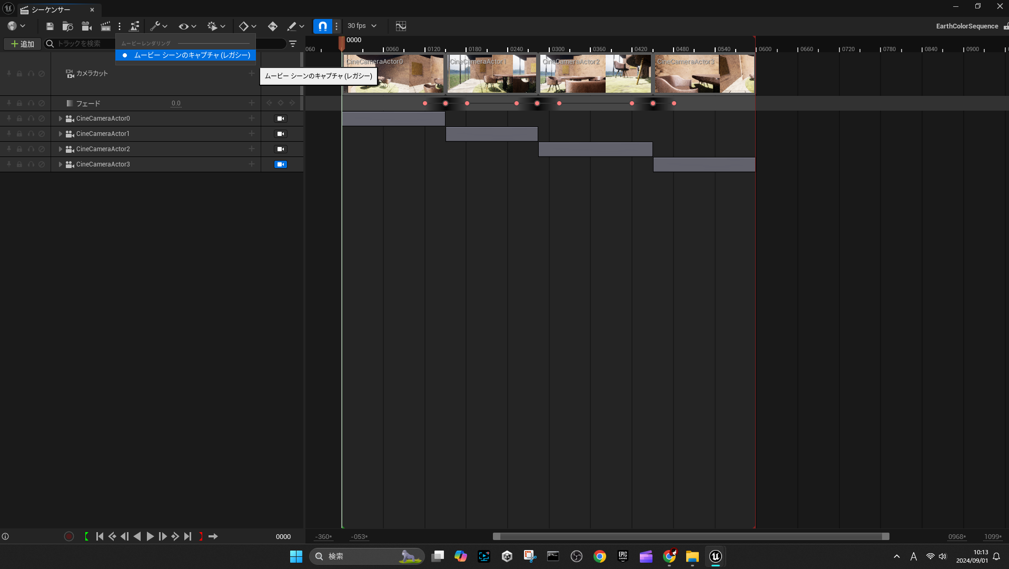Switch to the シーケンサー tab
This screenshot has width=1009, height=569.
click(51, 9)
